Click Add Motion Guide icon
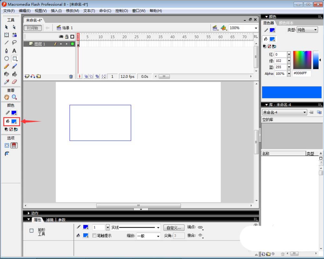324x259 pixels. tap(32, 76)
